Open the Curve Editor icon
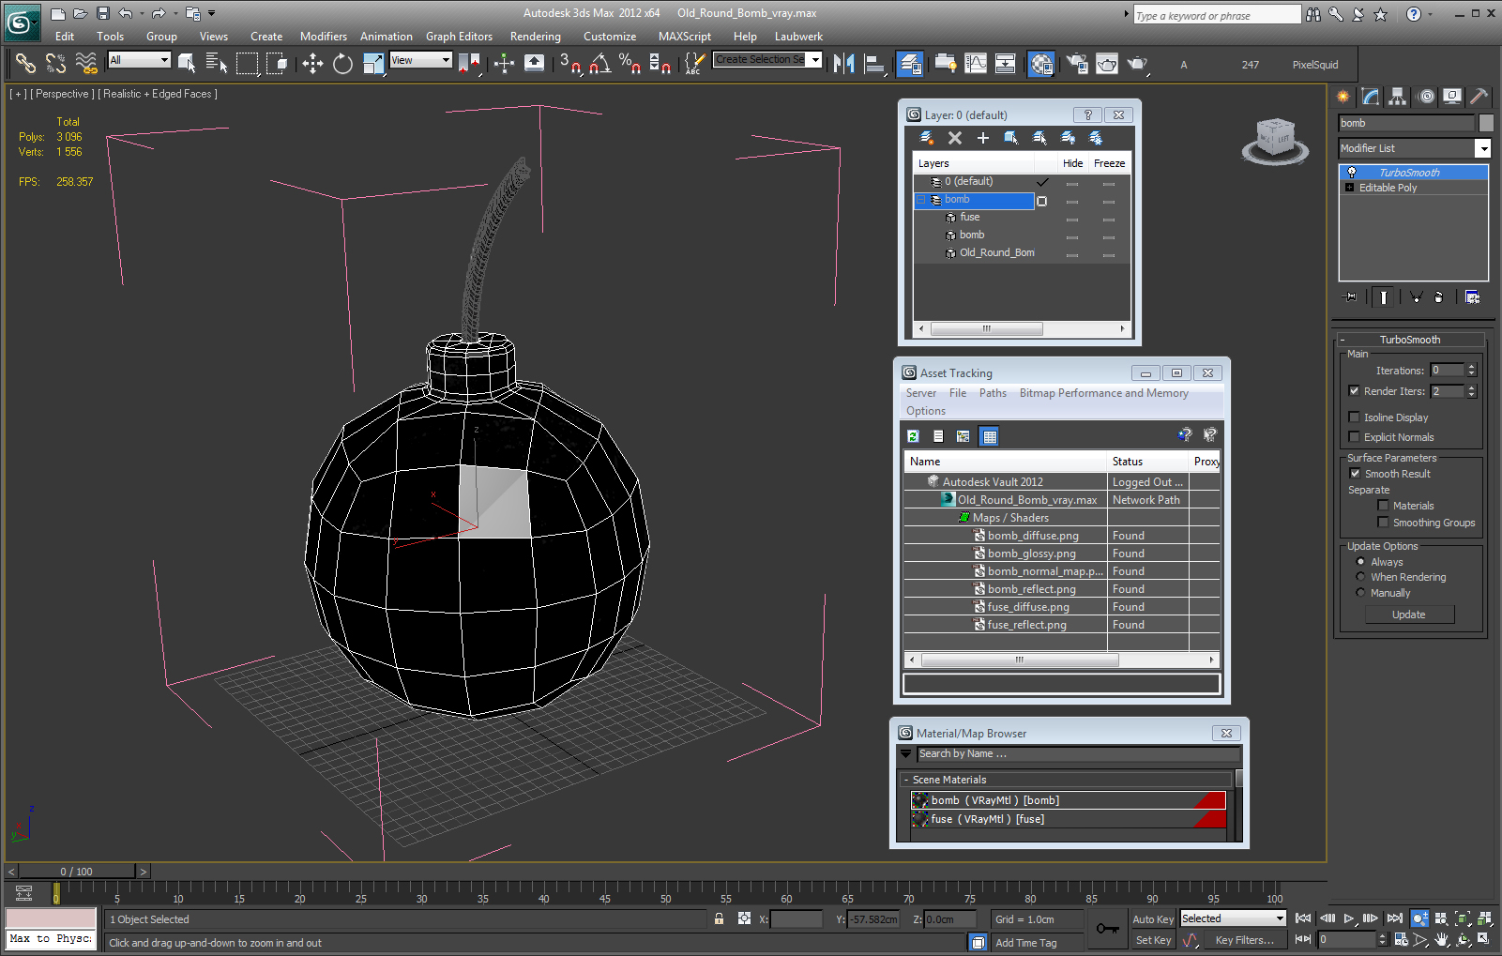Image resolution: width=1502 pixels, height=956 pixels. 976,64
